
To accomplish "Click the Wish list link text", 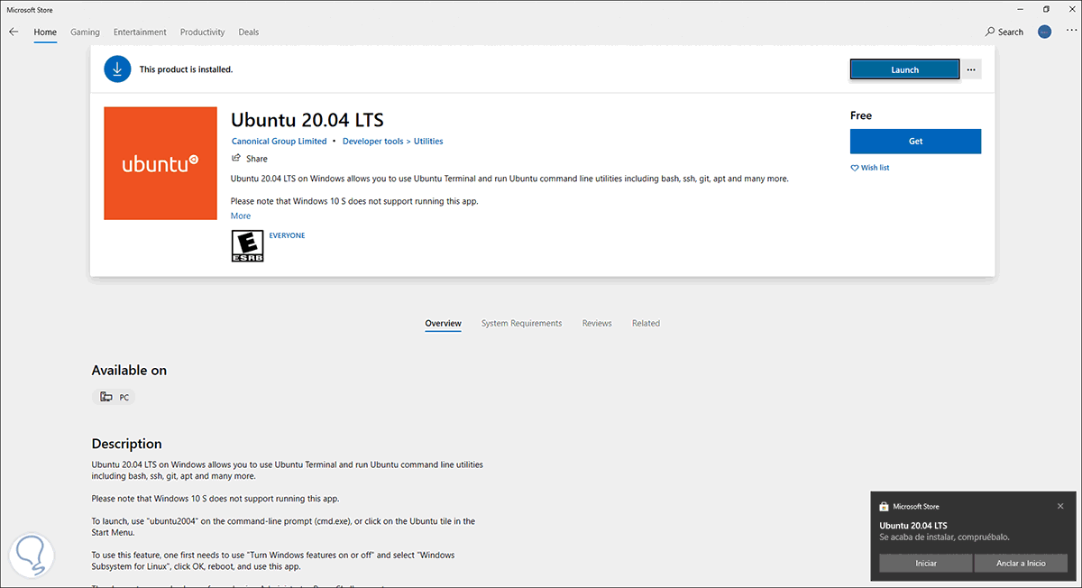I will [876, 168].
